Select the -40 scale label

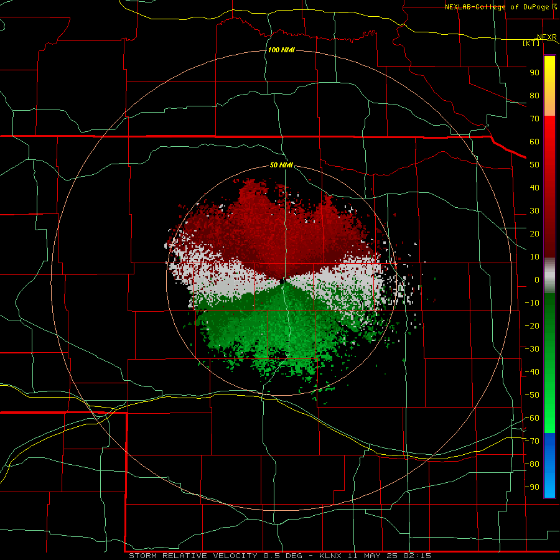click(x=532, y=372)
